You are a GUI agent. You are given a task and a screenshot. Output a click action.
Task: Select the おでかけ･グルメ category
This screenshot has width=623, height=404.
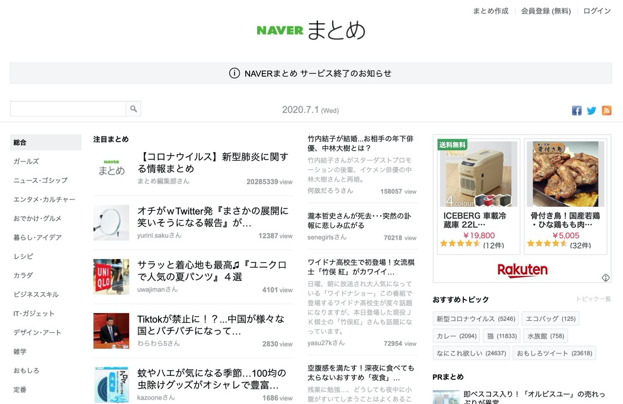[x=37, y=218]
